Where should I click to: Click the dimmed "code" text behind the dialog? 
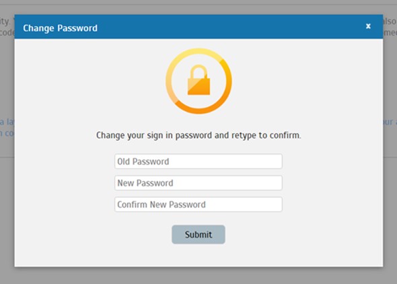point(7,32)
